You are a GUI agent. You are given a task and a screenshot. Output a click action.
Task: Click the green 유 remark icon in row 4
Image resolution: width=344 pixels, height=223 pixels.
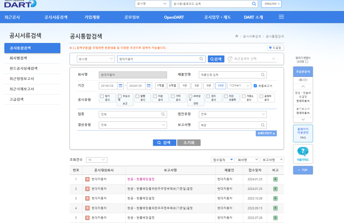click(275, 208)
